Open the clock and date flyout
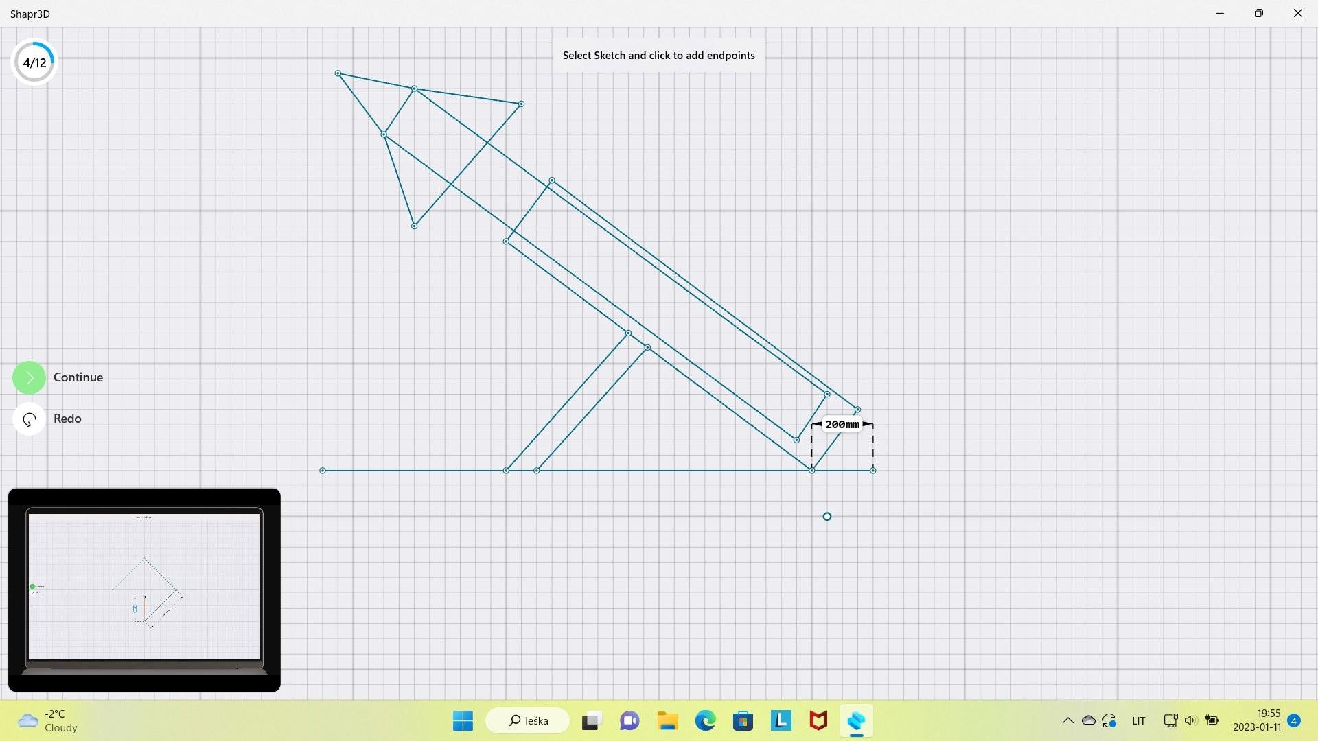Image resolution: width=1318 pixels, height=741 pixels. point(1256,720)
